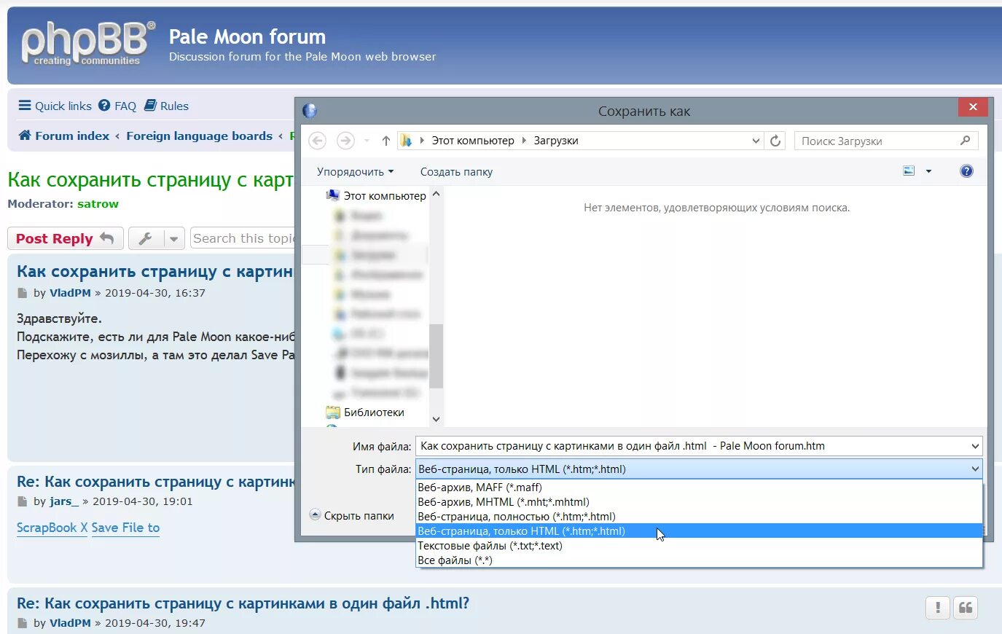This screenshot has width=1002, height=634.
Task: Open Тип файла combo box
Action: coord(699,469)
